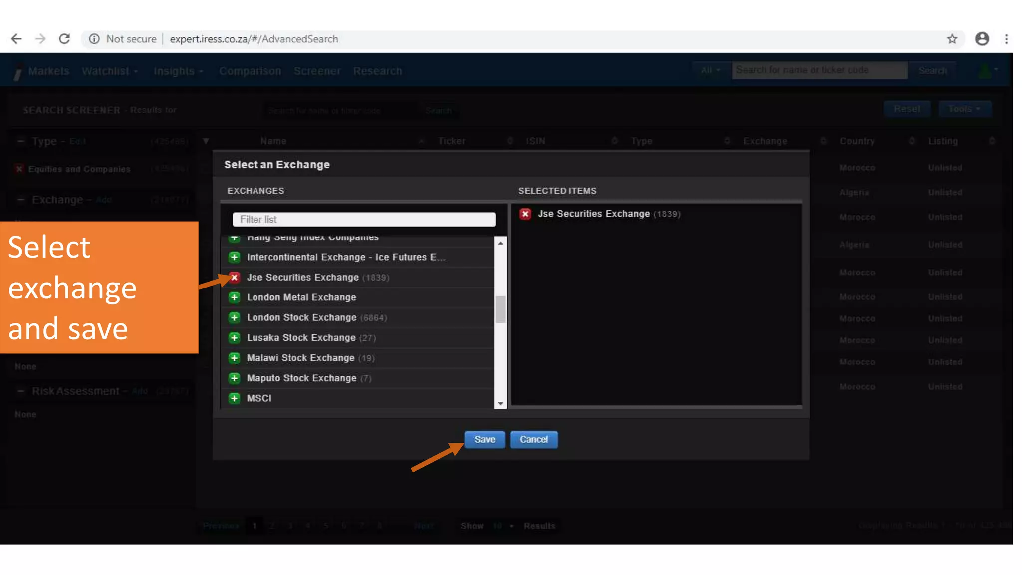Click down arrow of exchanges list scrollbar
1022x575 pixels.
tap(500, 404)
